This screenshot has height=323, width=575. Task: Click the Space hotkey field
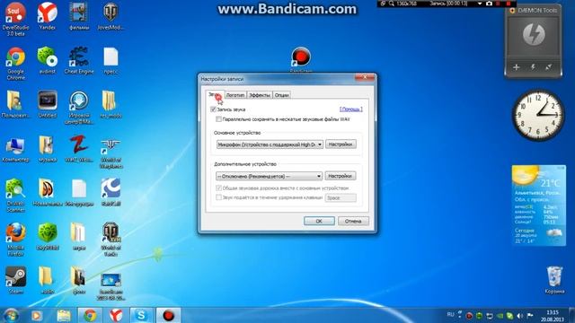[x=341, y=197]
